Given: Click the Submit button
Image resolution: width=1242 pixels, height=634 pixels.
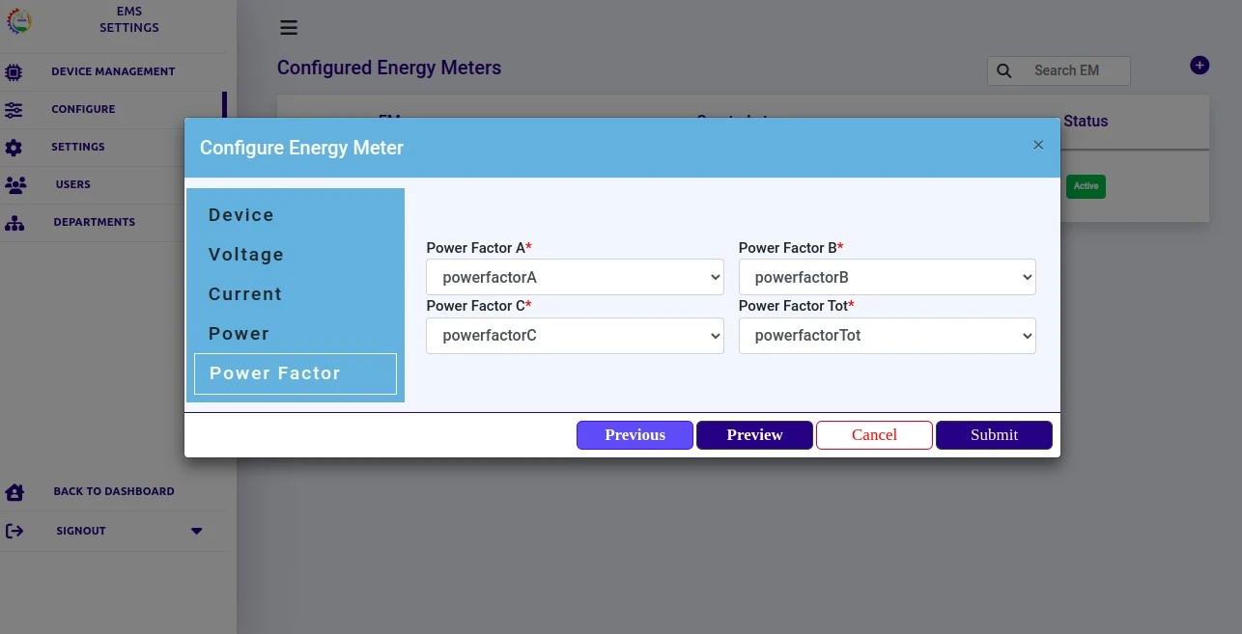Looking at the screenshot, I should [994, 435].
